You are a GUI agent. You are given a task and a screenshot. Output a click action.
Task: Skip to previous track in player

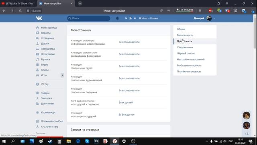[x=126, y=18]
